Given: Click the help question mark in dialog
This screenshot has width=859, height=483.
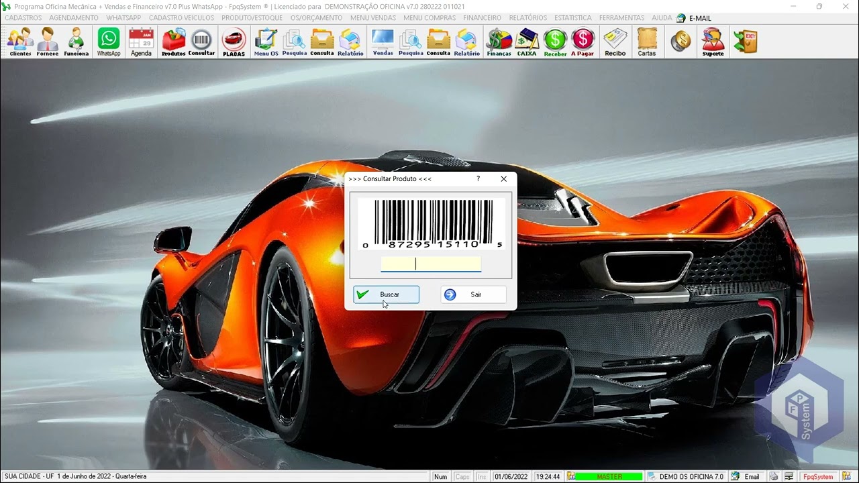Looking at the screenshot, I should pyautogui.click(x=478, y=179).
